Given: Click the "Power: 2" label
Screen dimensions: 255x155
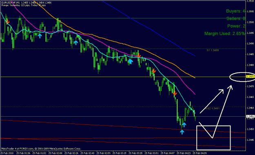Looking at the screenshot, I should 236,26.
